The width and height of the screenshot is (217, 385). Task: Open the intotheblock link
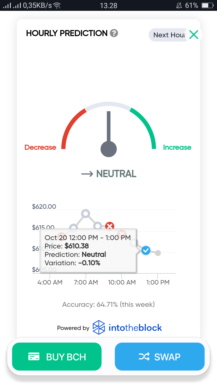click(x=135, y=328)
